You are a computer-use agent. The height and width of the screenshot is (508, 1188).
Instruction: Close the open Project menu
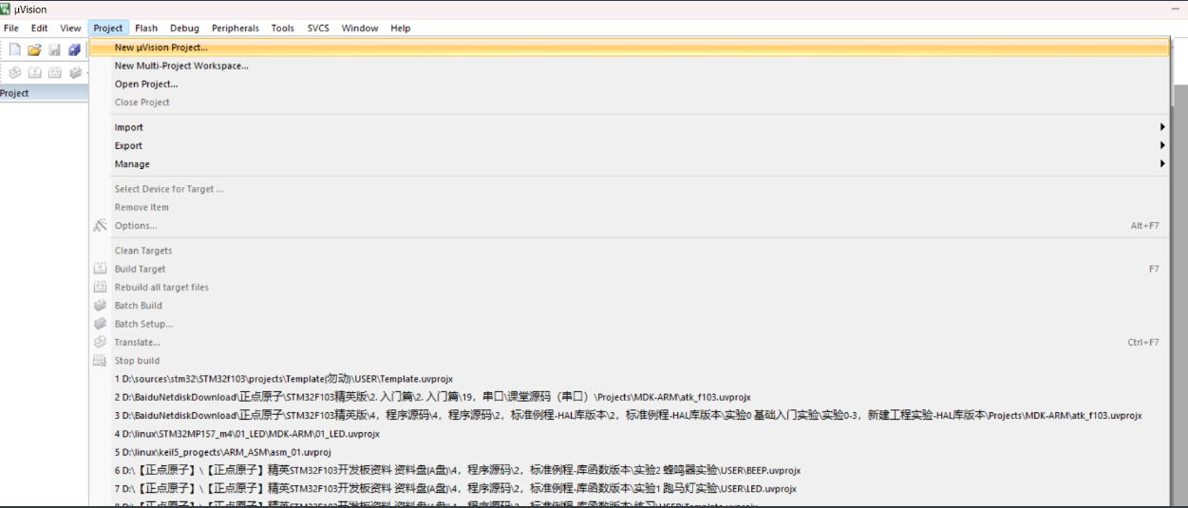[108, 28]
